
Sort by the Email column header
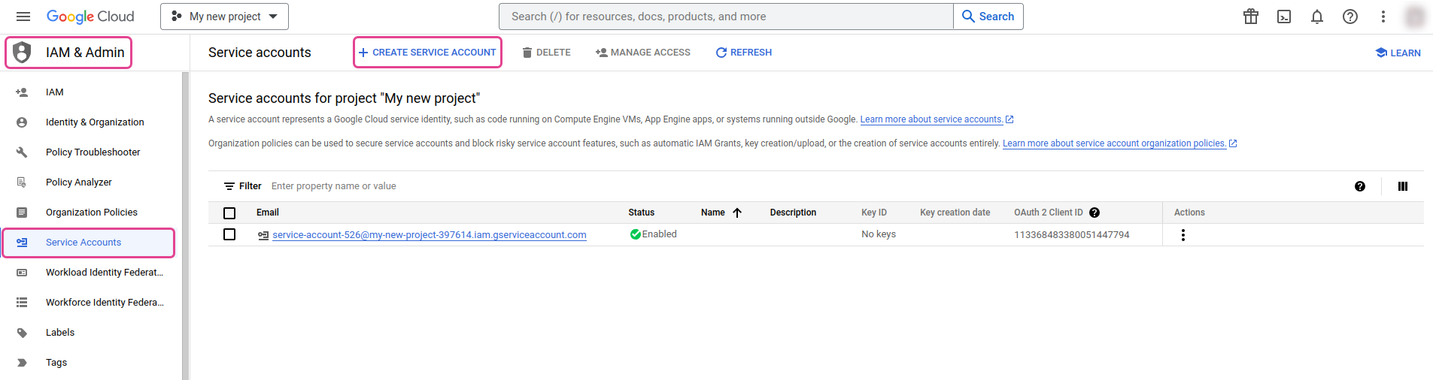pos(268,213)
